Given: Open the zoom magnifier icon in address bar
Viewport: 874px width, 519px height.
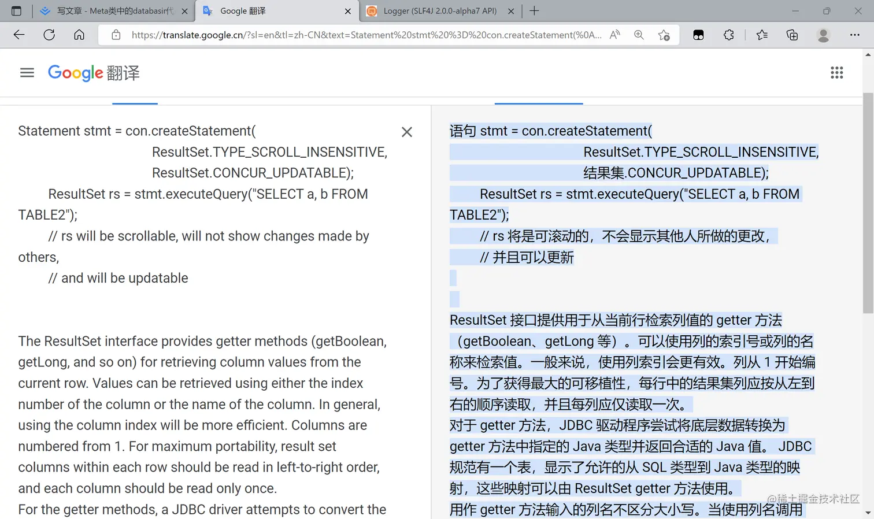Looking at the screenshot, I should (x=639, y=35).
